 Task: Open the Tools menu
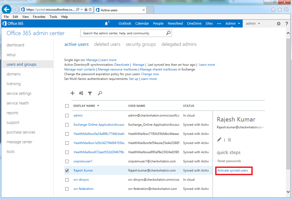tap(53, 17)
